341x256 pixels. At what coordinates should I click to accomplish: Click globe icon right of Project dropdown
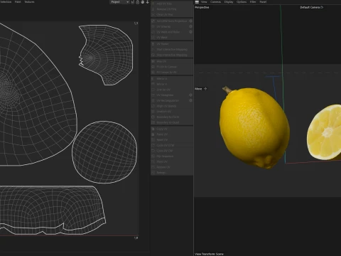pyautogui.click(x=143, y=2)
